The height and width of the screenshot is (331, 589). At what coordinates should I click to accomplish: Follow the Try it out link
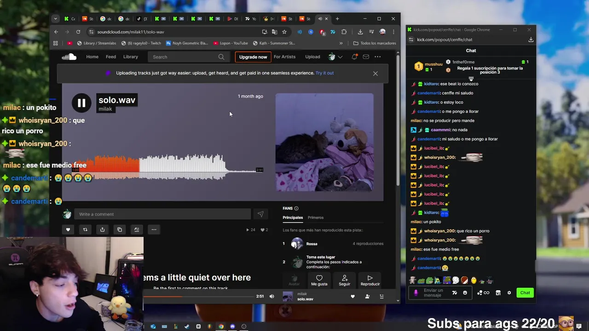(x=324, y=73)
